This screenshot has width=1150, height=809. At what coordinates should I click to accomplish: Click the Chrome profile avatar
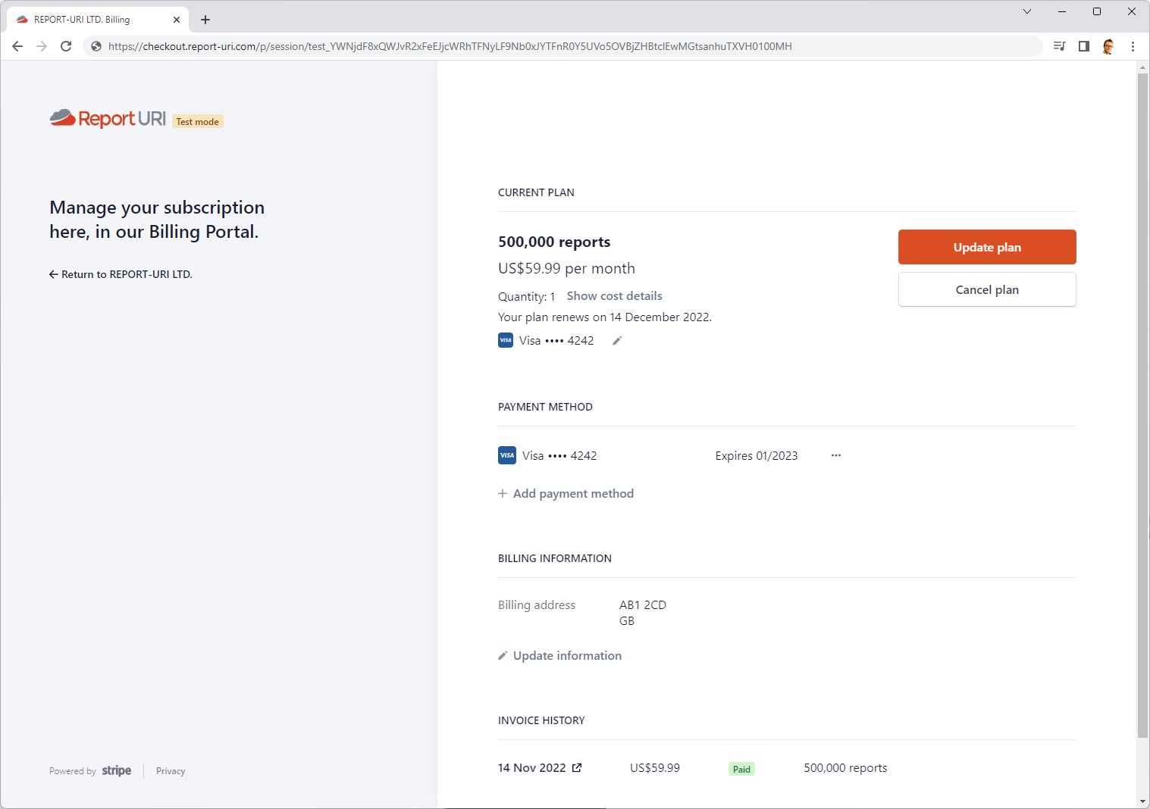click(x=1108, y=46)
